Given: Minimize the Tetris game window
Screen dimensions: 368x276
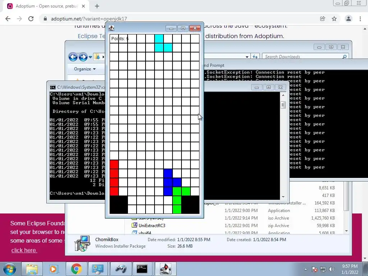Looking at the screenshot, I should (x=171, y=28).
